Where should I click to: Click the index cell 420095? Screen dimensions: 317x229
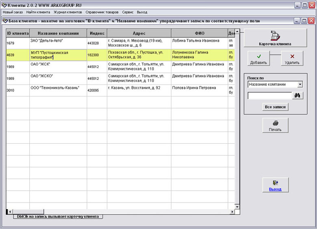(97, 90)
